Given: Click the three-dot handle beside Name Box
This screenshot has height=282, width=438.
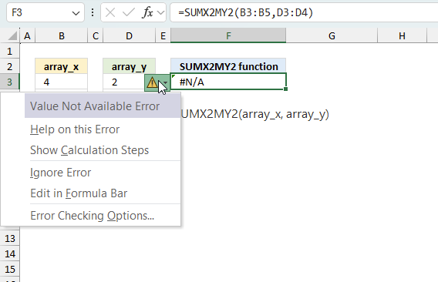Looking at the screenshot, I should coord(93,12).
